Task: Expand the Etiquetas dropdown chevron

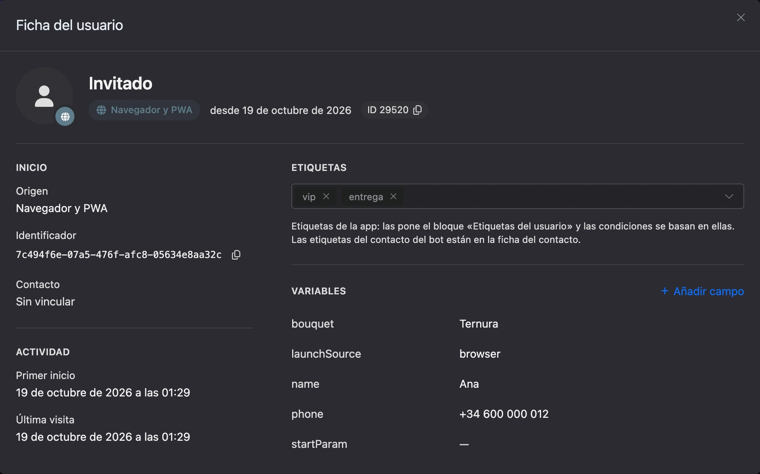Action: click(x=729, y=196)
